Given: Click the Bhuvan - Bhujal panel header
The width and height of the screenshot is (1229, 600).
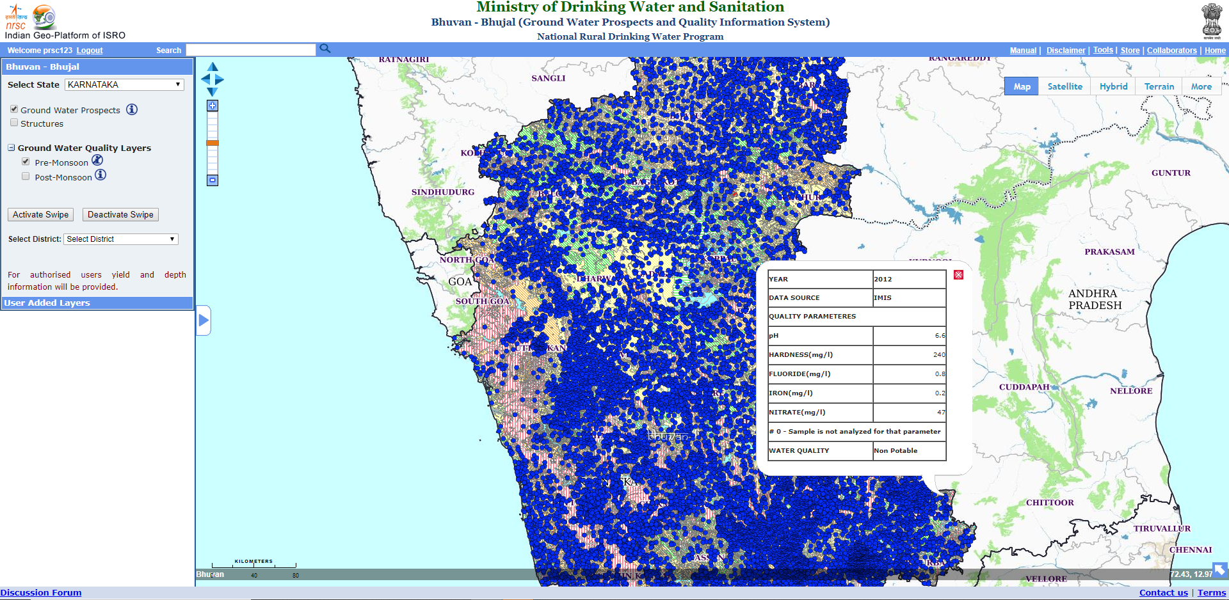Looking at the screenshot, I should tap(97, 67).
